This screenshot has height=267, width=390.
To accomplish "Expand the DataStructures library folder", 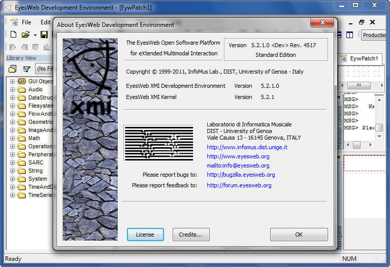I will [x=12, y=97].
